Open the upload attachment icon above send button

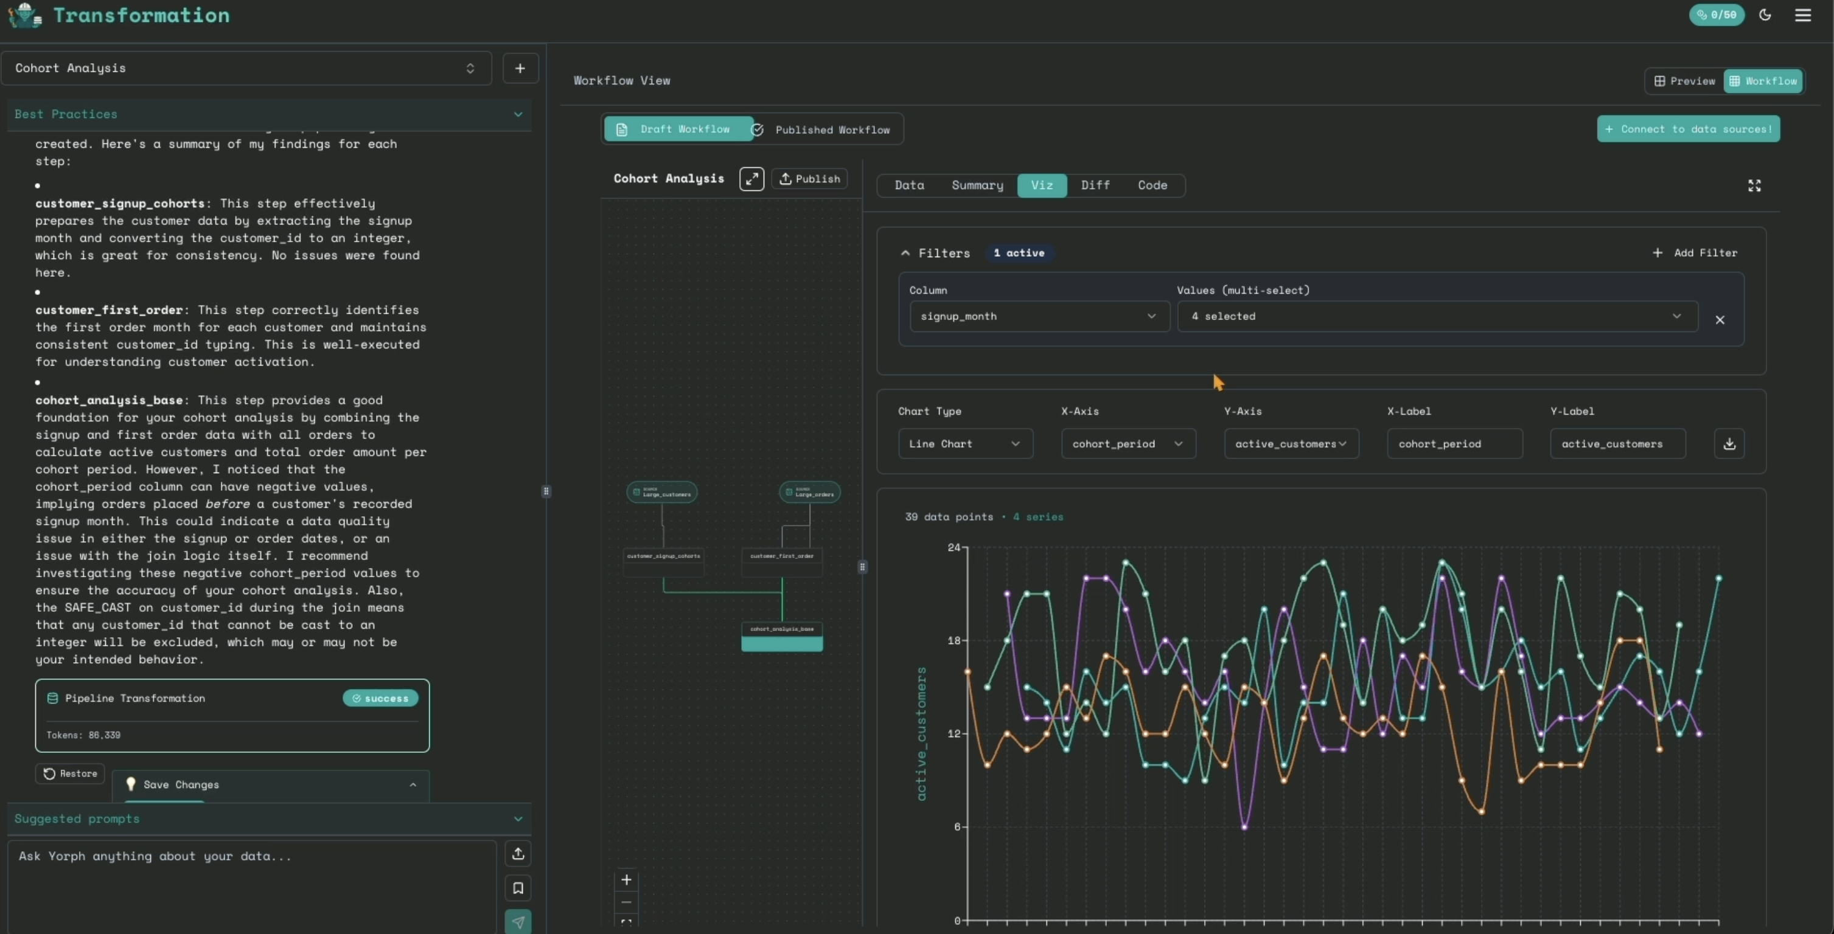518,854
